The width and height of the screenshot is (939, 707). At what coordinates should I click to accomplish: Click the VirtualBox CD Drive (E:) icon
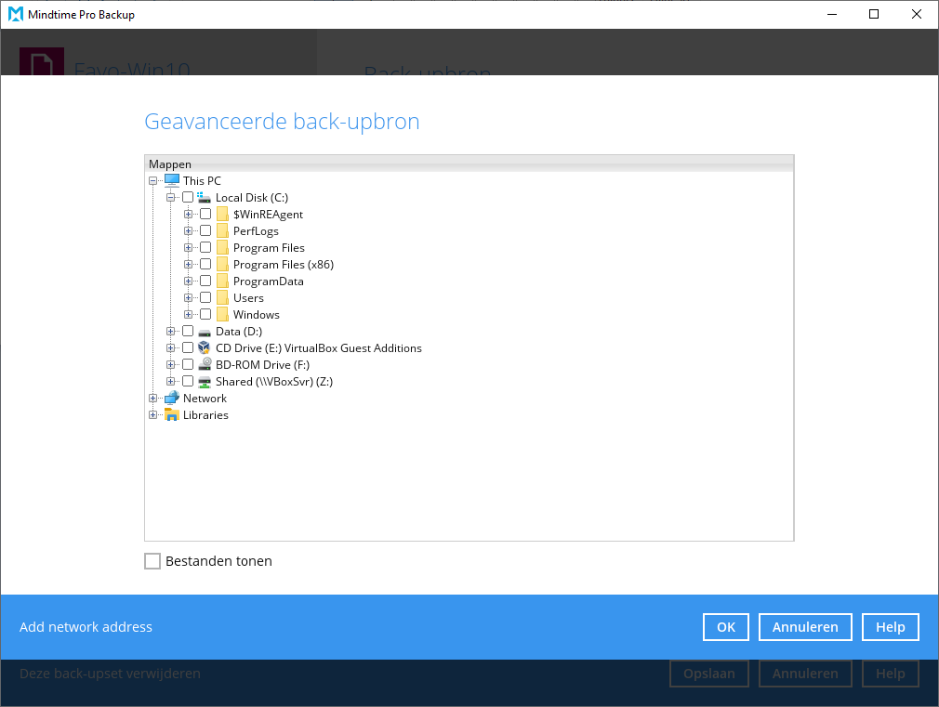click(x=205, y=347)
